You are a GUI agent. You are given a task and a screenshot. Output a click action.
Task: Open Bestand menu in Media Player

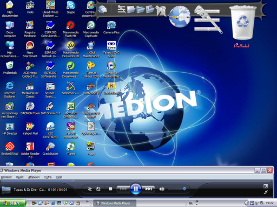[6, 177]
